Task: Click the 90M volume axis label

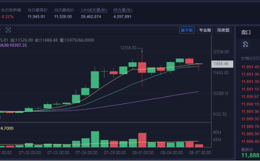Action: click(x=217, y=132)
